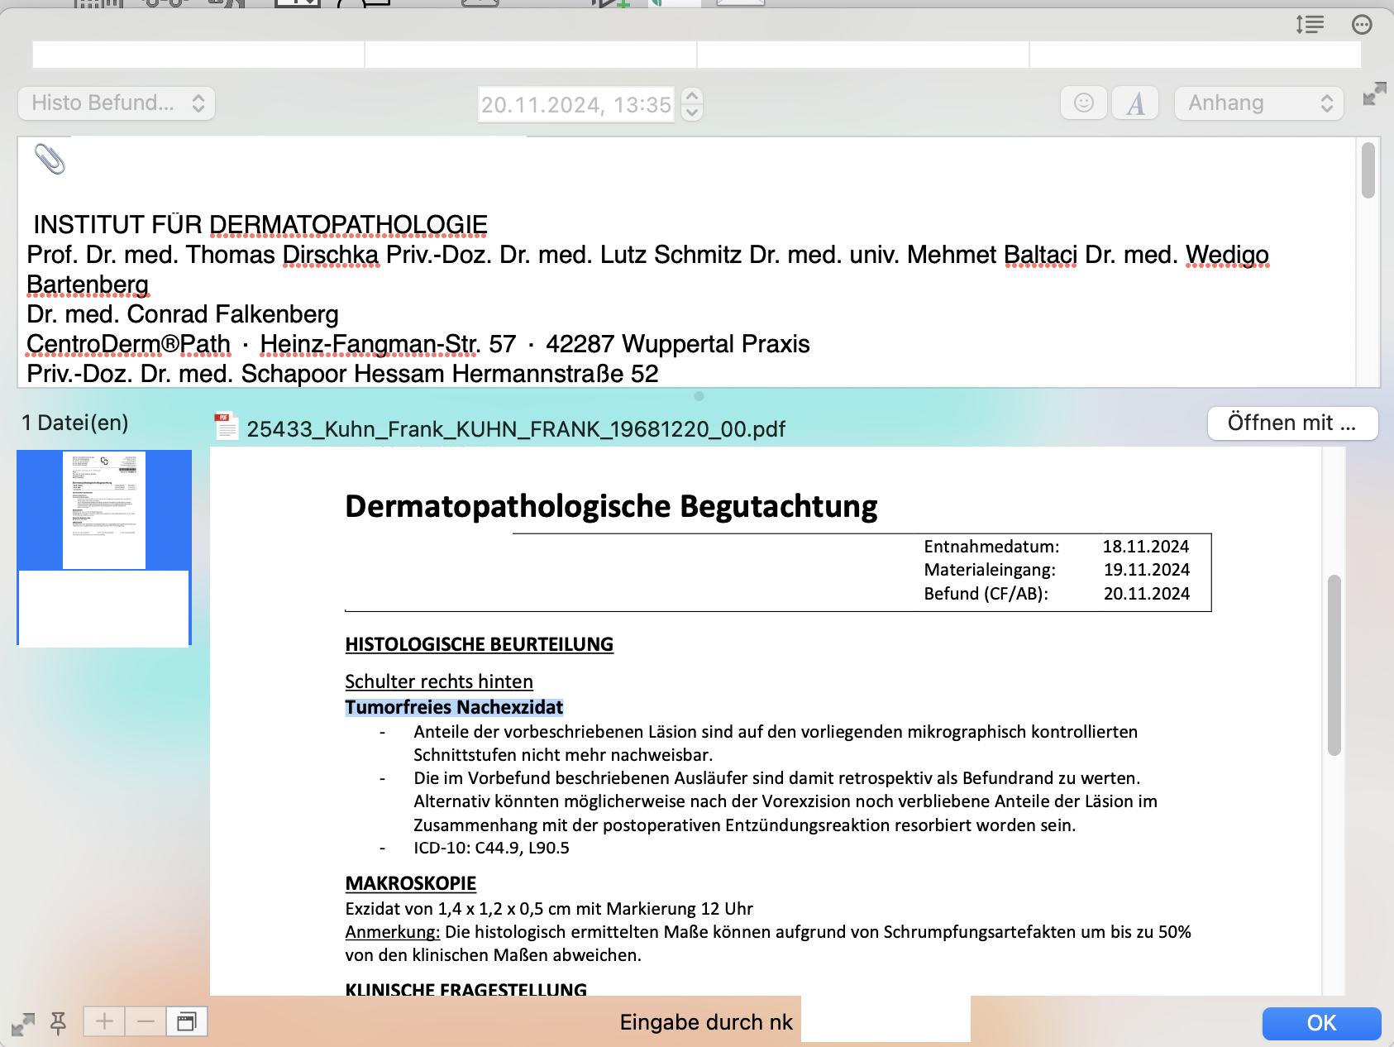Click 'Eingabe durch nk' label

pos(706,1022)
